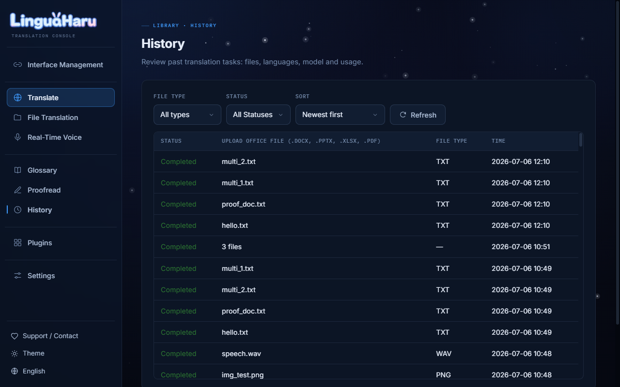Image resolution: width=620 pixels, height=387 pixels.
Task: Click the Support heart icon
Action: coord(15,336)
